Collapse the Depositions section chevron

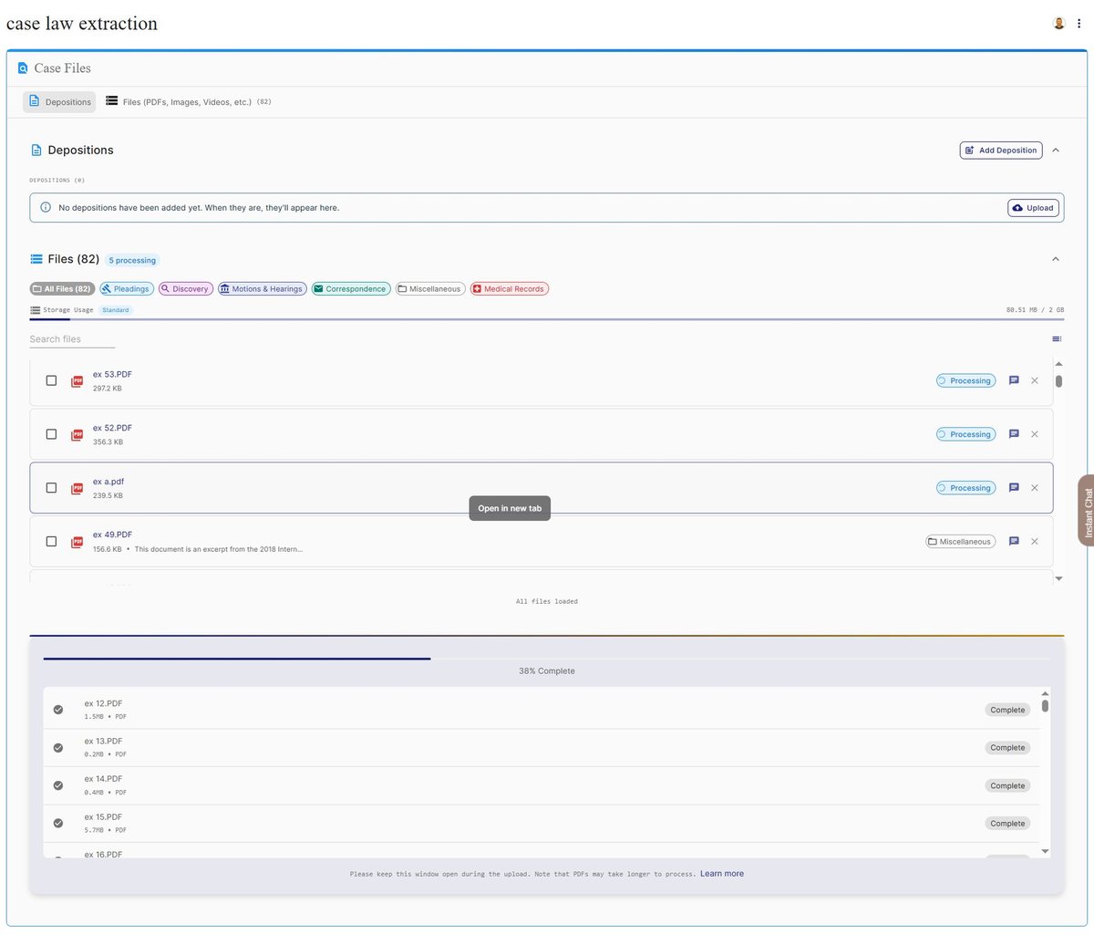tap(1056, 151)
